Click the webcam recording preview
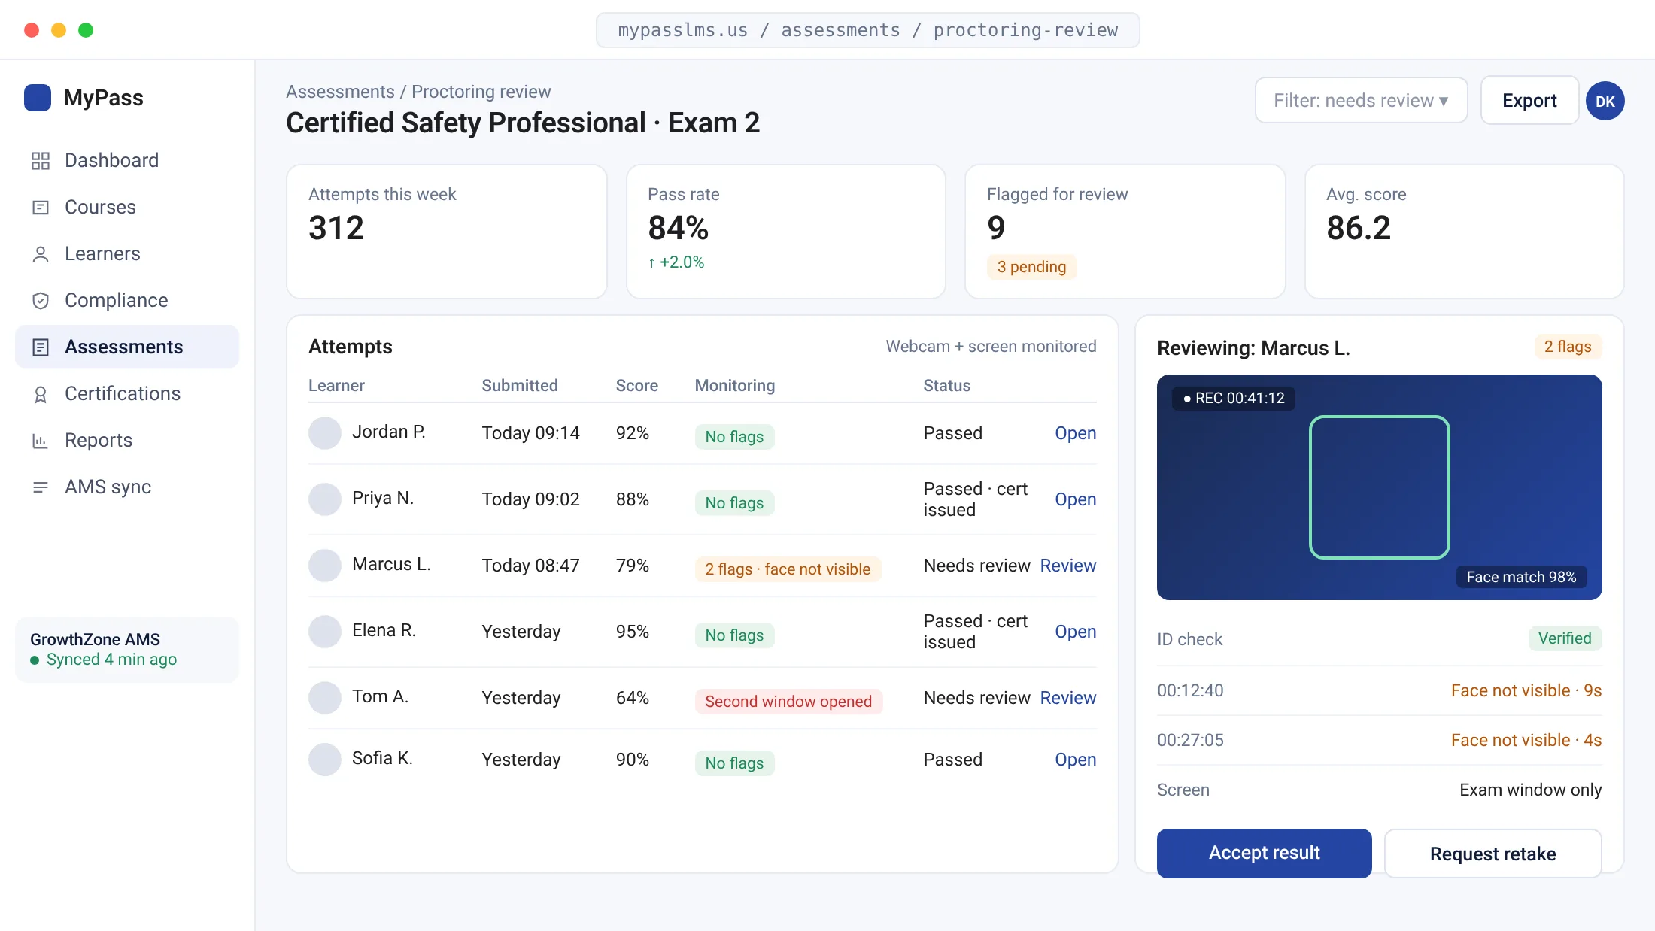The width and height of the screenshot is (1655, 931). tap(1379, 487)
